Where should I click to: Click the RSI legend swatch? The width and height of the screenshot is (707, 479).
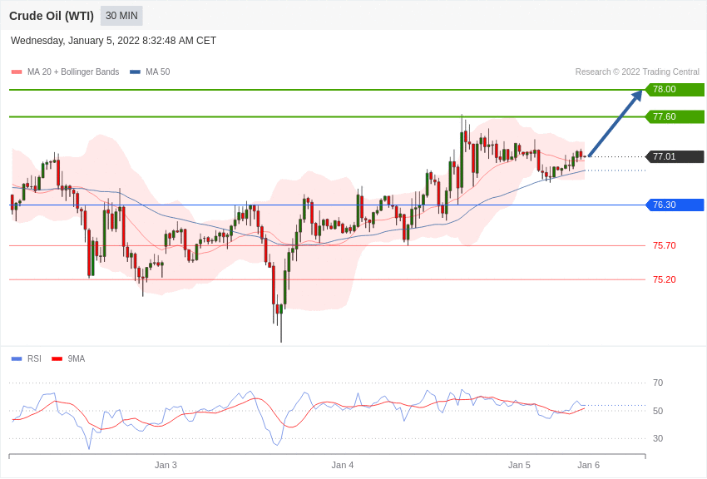pos(17,358)
